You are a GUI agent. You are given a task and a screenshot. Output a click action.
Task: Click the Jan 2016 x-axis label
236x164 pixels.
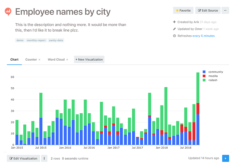tap(65, 148)
